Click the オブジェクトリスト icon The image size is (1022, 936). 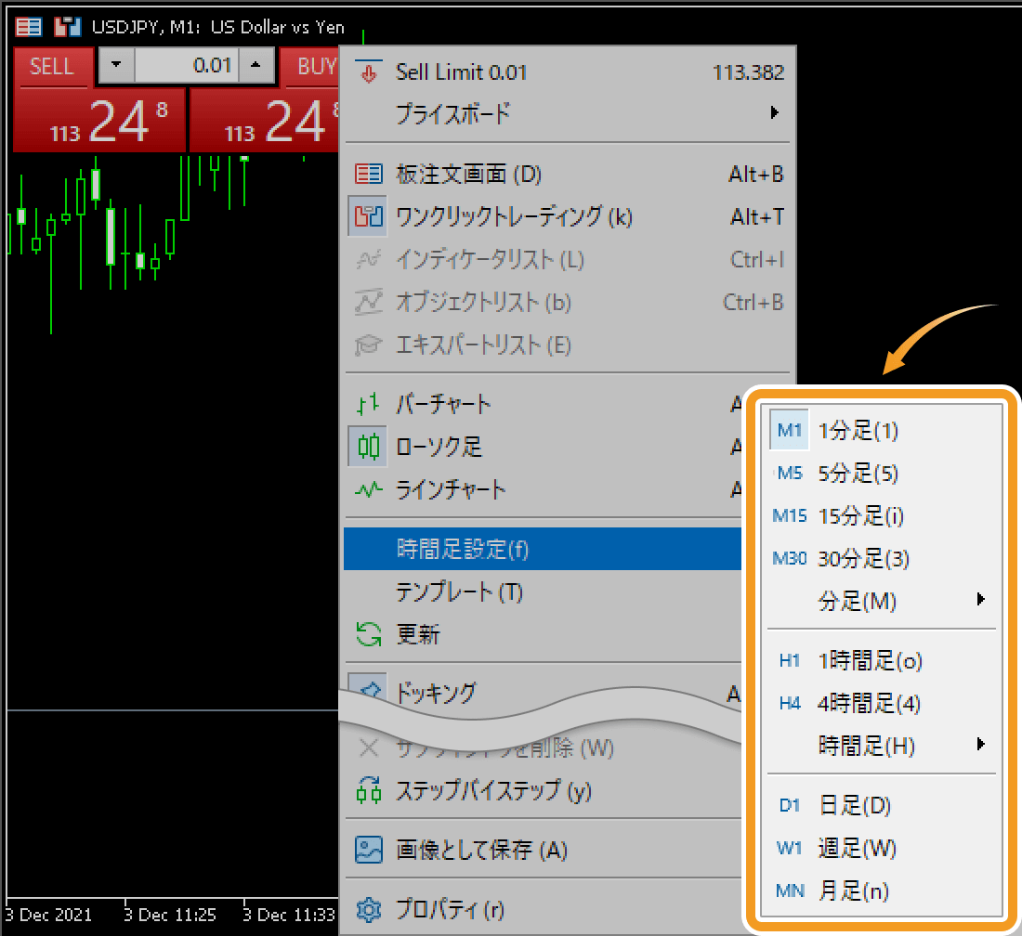click(x=369, y=302)
